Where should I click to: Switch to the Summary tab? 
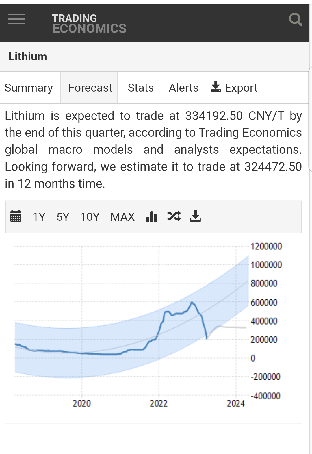(29, 88)
